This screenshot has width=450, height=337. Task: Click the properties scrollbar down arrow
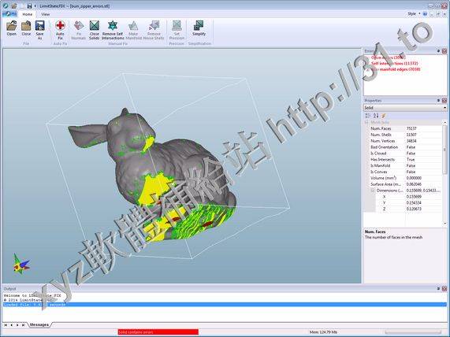(x=444, y=224)
